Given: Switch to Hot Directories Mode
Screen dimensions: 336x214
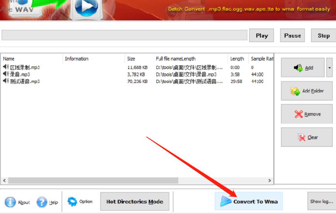Looking at the screenshot, I should pyautogui.click(x=135, y=201).
